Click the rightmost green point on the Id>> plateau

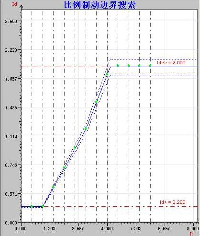tap(150, 65)
